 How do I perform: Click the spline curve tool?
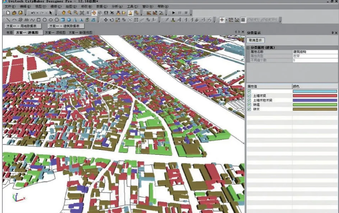pyautogui.click(x=32, y=20)
